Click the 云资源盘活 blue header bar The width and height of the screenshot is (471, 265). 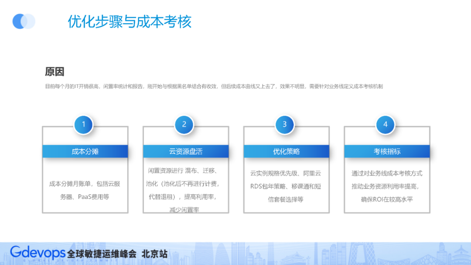(186, 151)
